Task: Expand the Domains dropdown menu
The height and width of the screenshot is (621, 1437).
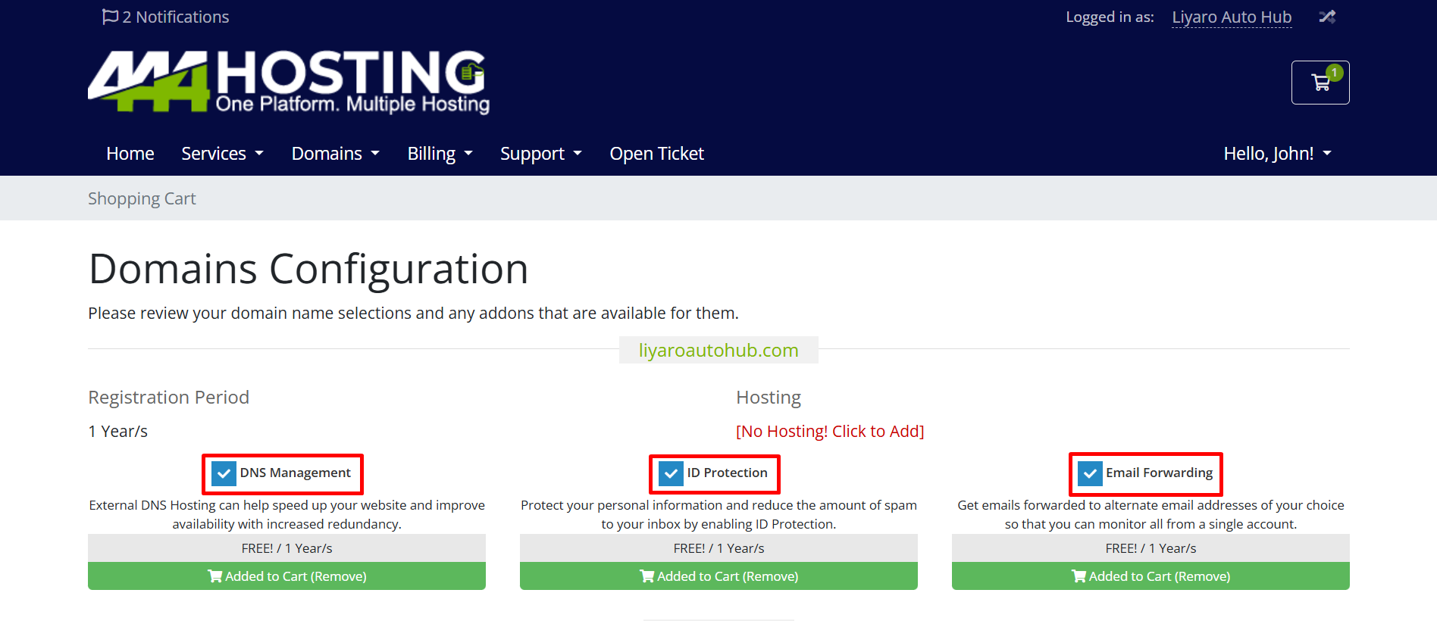Action: [x=335, y=154]
